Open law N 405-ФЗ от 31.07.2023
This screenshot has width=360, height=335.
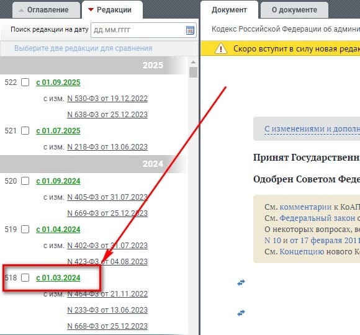pos(107,197)
